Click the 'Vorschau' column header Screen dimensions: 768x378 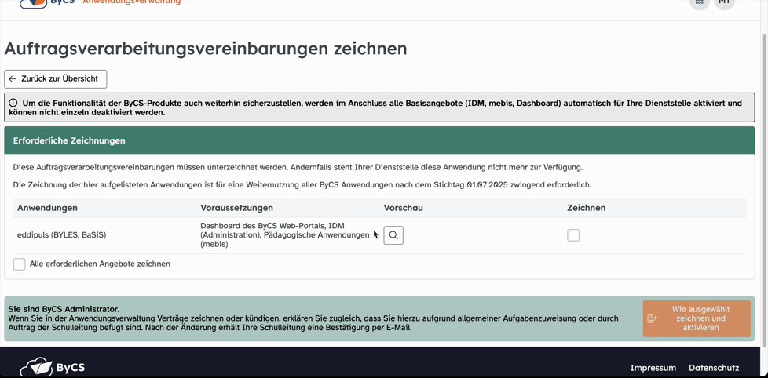[x=403, y=208]
